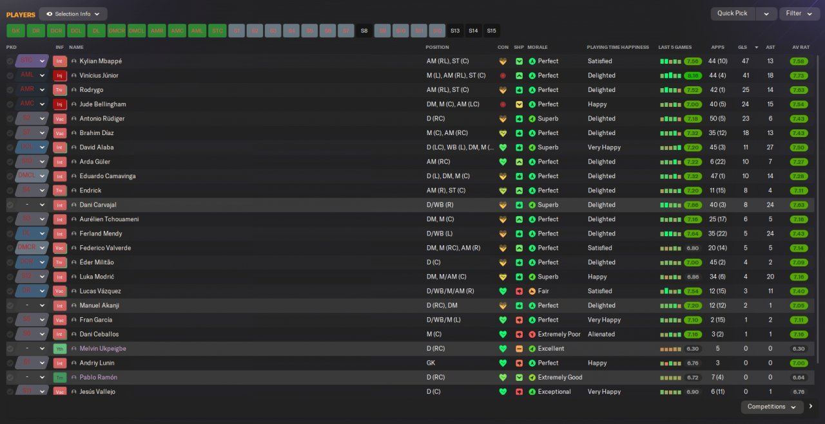
Task: Toggle pick checkmark for Kylian Mbappé
Action: point(10,61)
